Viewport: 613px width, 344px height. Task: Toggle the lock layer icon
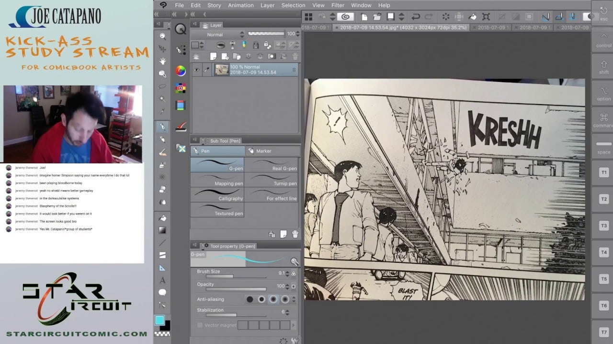pyautogui.click(x=256, y=45)
